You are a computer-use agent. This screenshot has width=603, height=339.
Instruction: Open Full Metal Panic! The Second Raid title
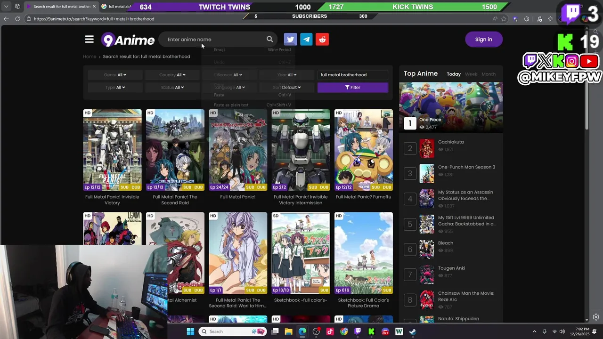point(175,200)
